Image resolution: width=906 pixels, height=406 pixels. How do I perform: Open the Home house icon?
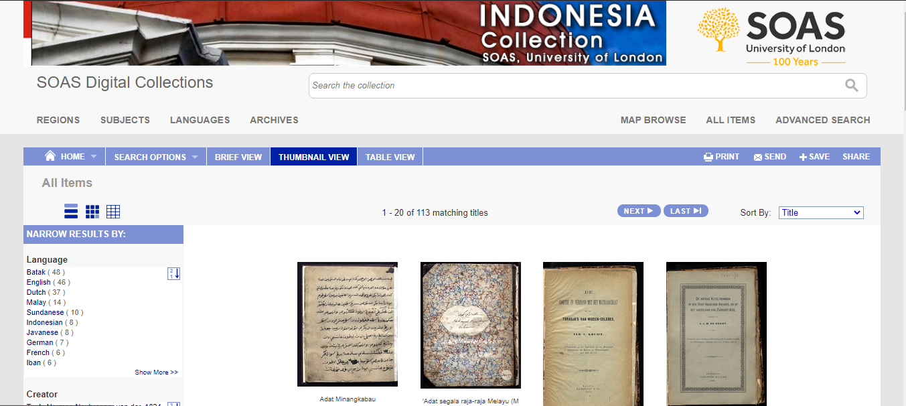[50, 156]
